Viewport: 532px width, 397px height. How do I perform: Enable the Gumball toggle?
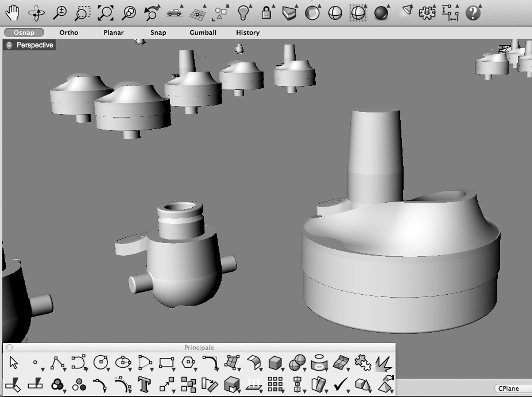203,33
